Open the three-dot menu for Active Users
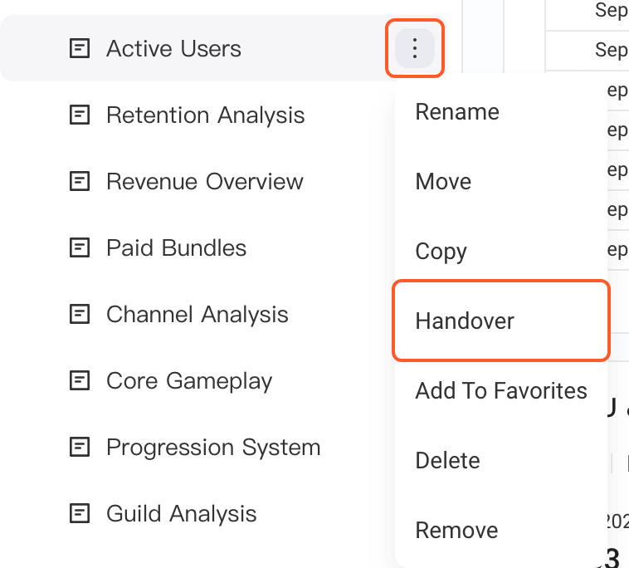629x568 pixels. coord(415,48)
